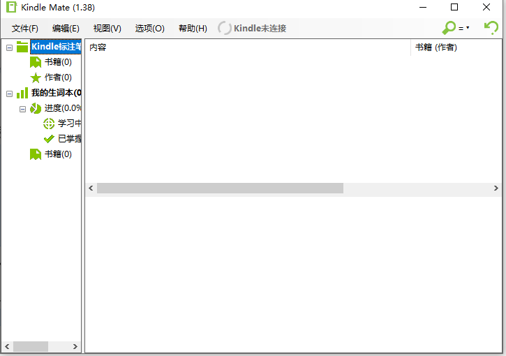Screen dimensions: 506x356
Task: Close the Kindle Mate window
Action: [x=486, y=7]
